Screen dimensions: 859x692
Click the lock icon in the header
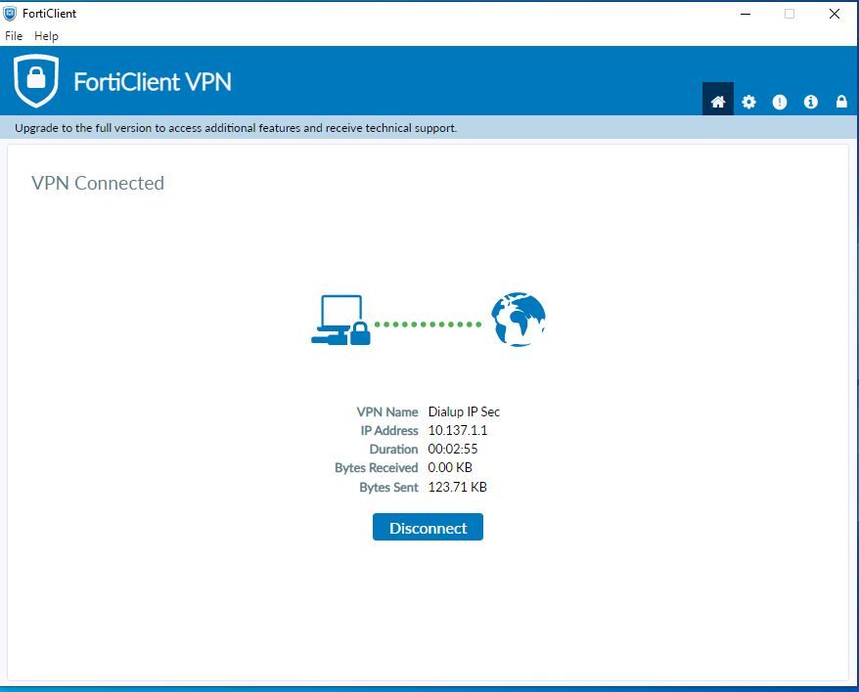(x=841, y=102)
